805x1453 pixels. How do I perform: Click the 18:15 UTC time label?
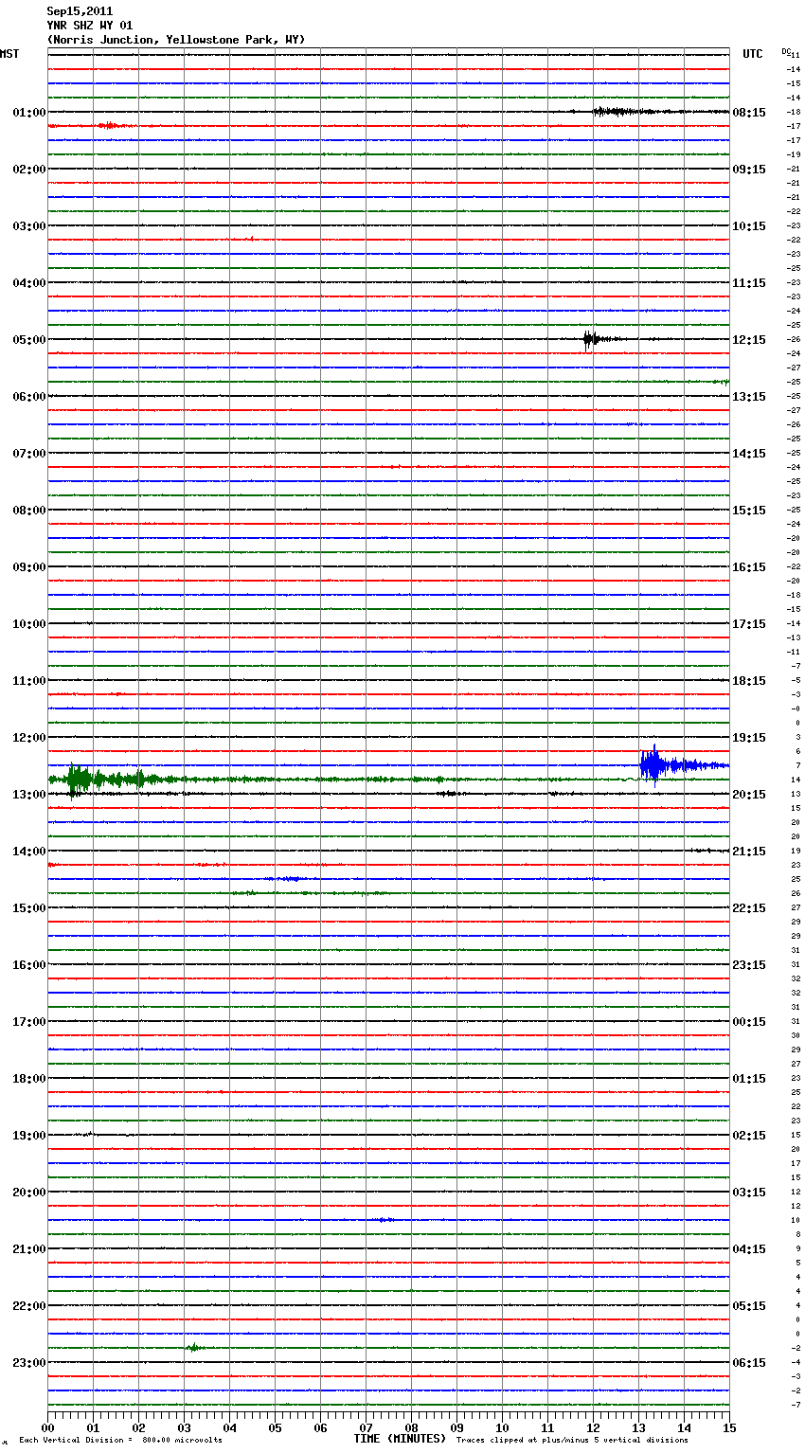click(749, 681)
